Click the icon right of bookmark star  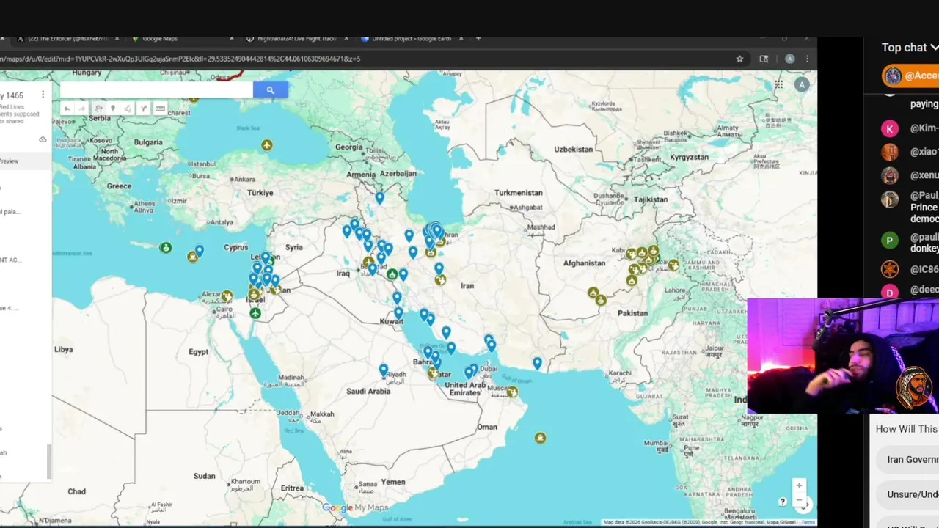click(764, 59)
